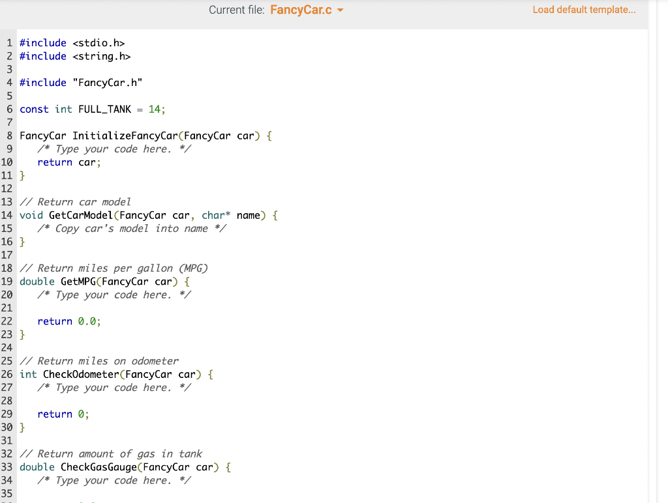The width and height of the screenshot is (668, 503).
Task: Click line number 33 in the gutter
Action: [7, 467]
